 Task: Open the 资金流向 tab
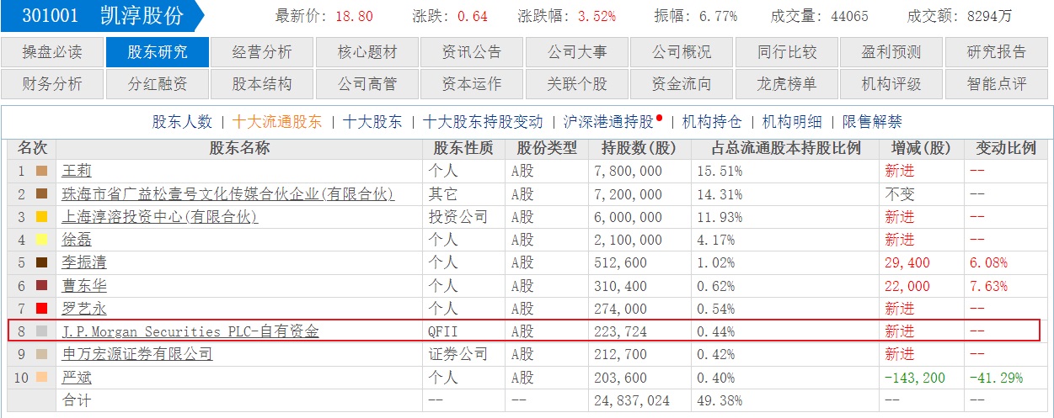(x=682, y=84)
